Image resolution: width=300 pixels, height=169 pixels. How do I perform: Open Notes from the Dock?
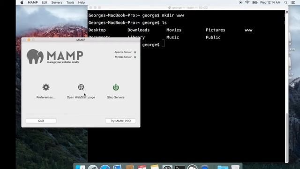[155, 167]
